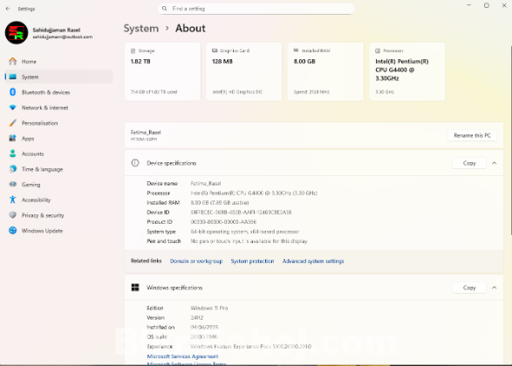This screenshot has height=366, width=512.
Task: Click the Installed on date value
Action: (204, 327)
